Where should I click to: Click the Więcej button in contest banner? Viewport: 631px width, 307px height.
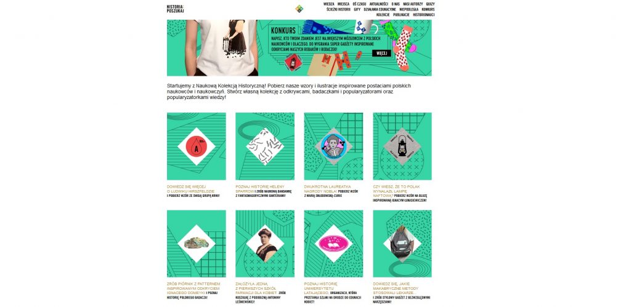coord(381,53)
